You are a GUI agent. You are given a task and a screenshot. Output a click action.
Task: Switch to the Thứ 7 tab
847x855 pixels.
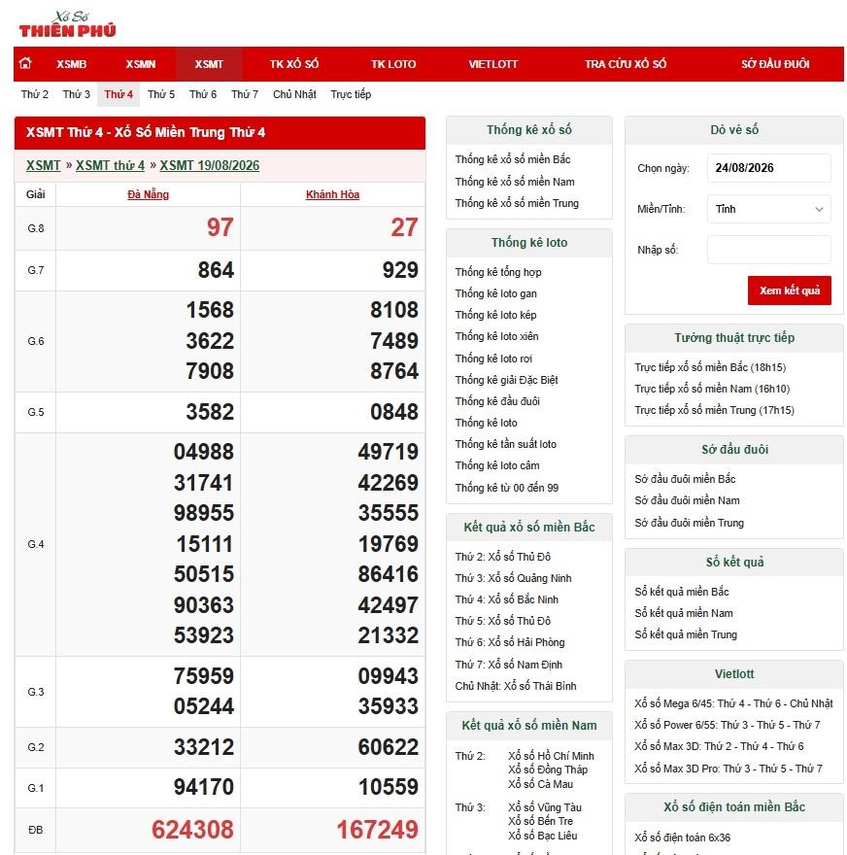(245, 94)
